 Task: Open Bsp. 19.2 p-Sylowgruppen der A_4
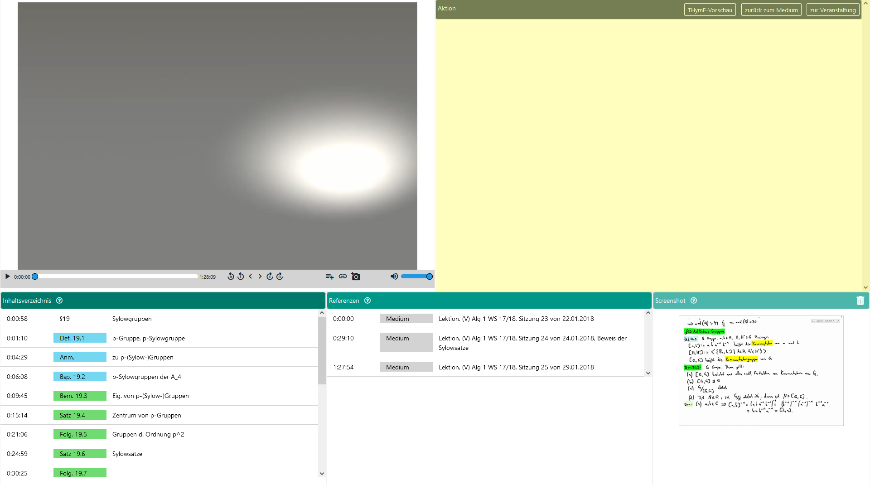click(159, 377)
